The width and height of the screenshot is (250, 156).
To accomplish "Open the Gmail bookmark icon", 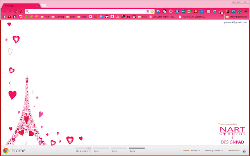I will tap(20, 17).
